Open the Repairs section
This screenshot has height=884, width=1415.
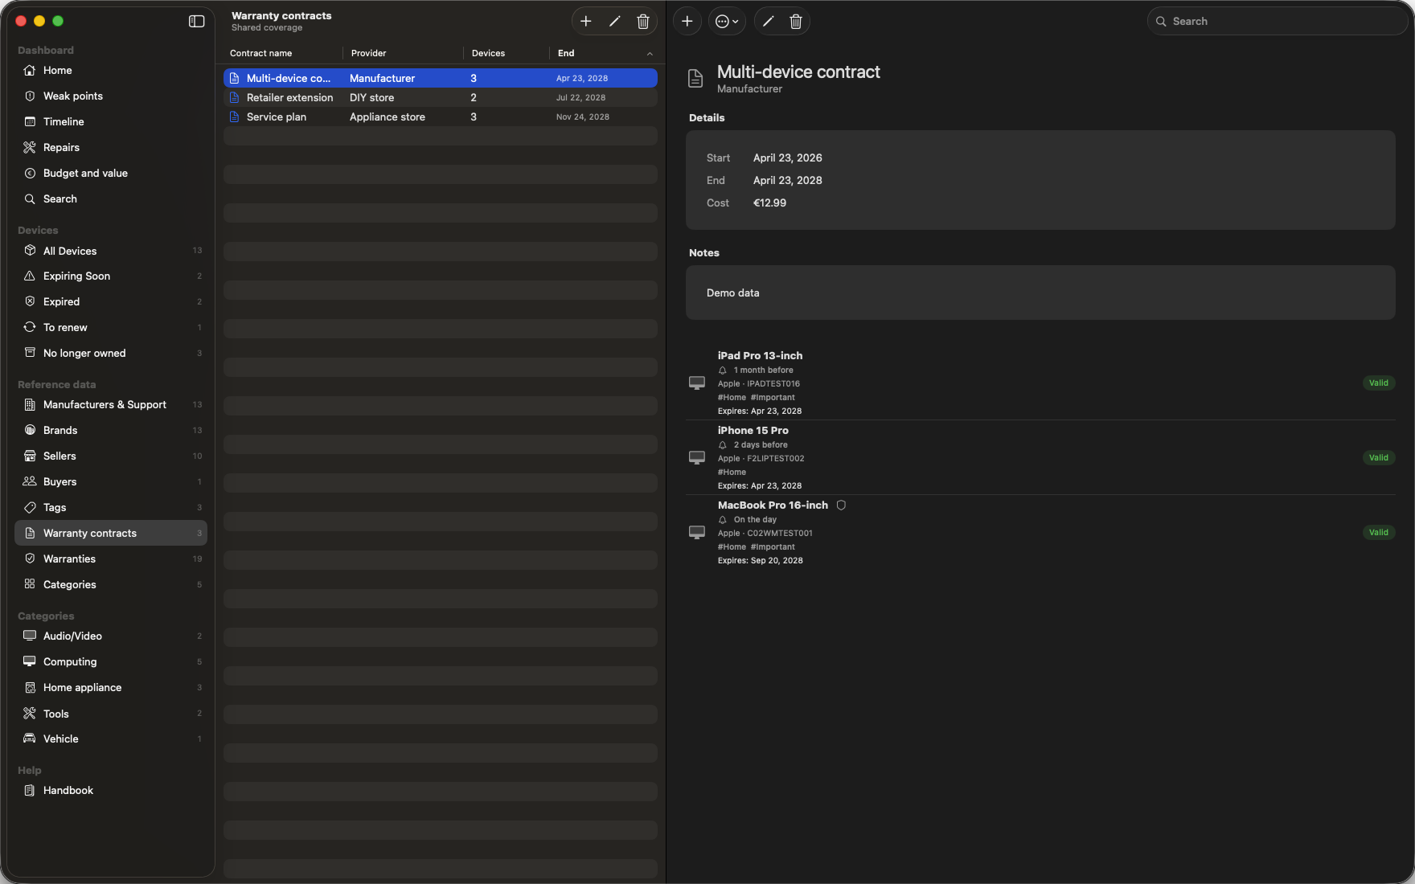tap(111, 148)
